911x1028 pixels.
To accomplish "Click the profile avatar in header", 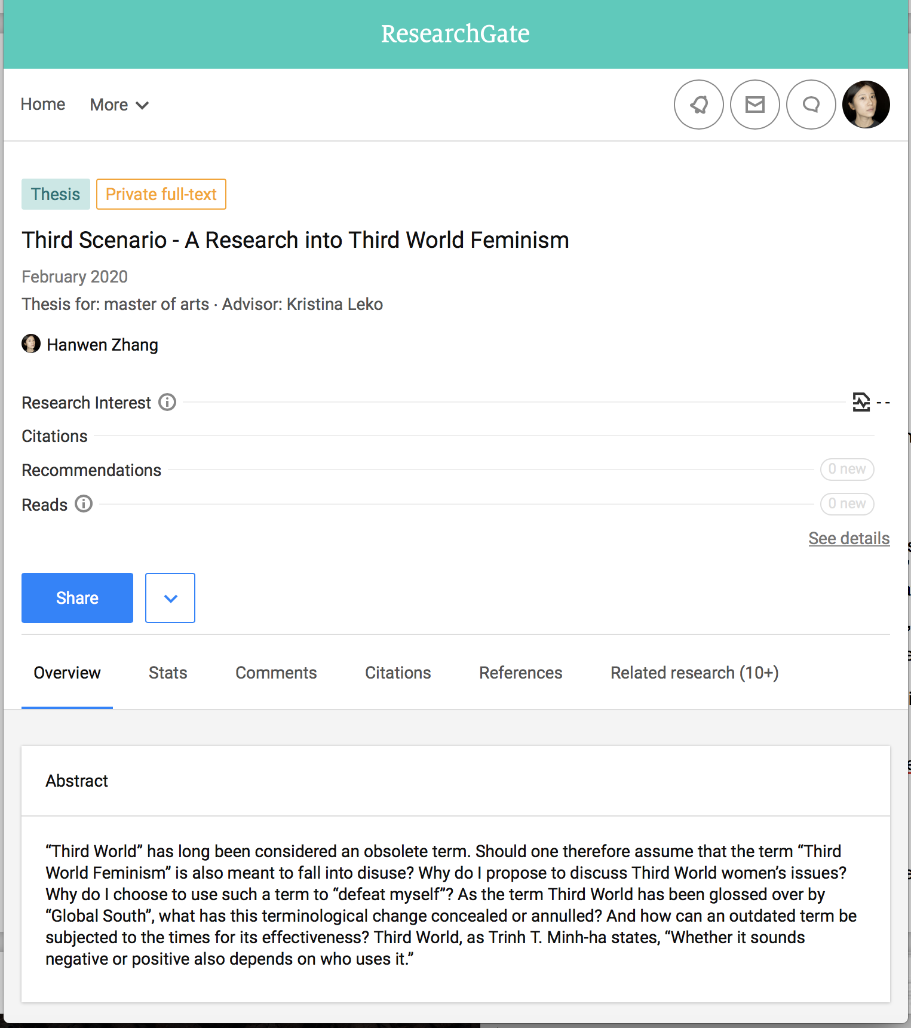I will click(x=866, y=105).
